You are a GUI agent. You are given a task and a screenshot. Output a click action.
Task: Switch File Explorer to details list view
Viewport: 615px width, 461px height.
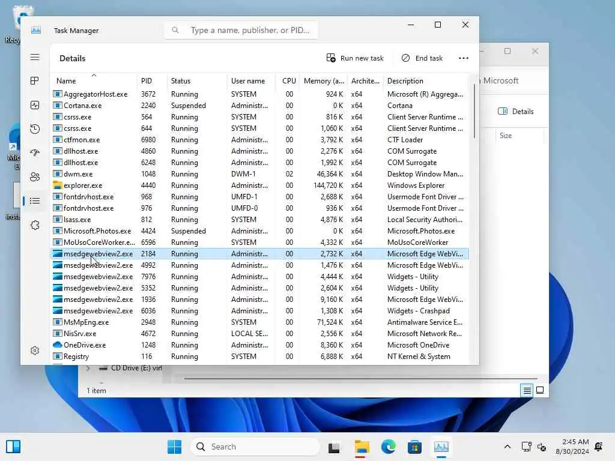(527, 390)
